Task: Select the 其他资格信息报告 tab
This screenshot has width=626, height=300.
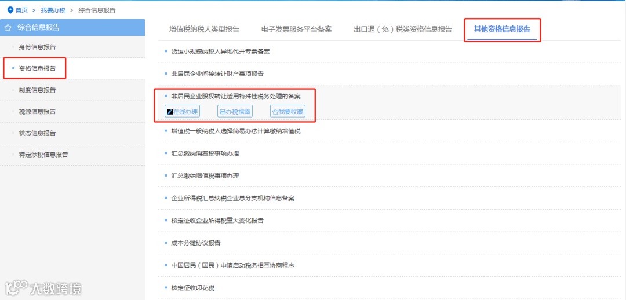Action: tap(502, 29)
